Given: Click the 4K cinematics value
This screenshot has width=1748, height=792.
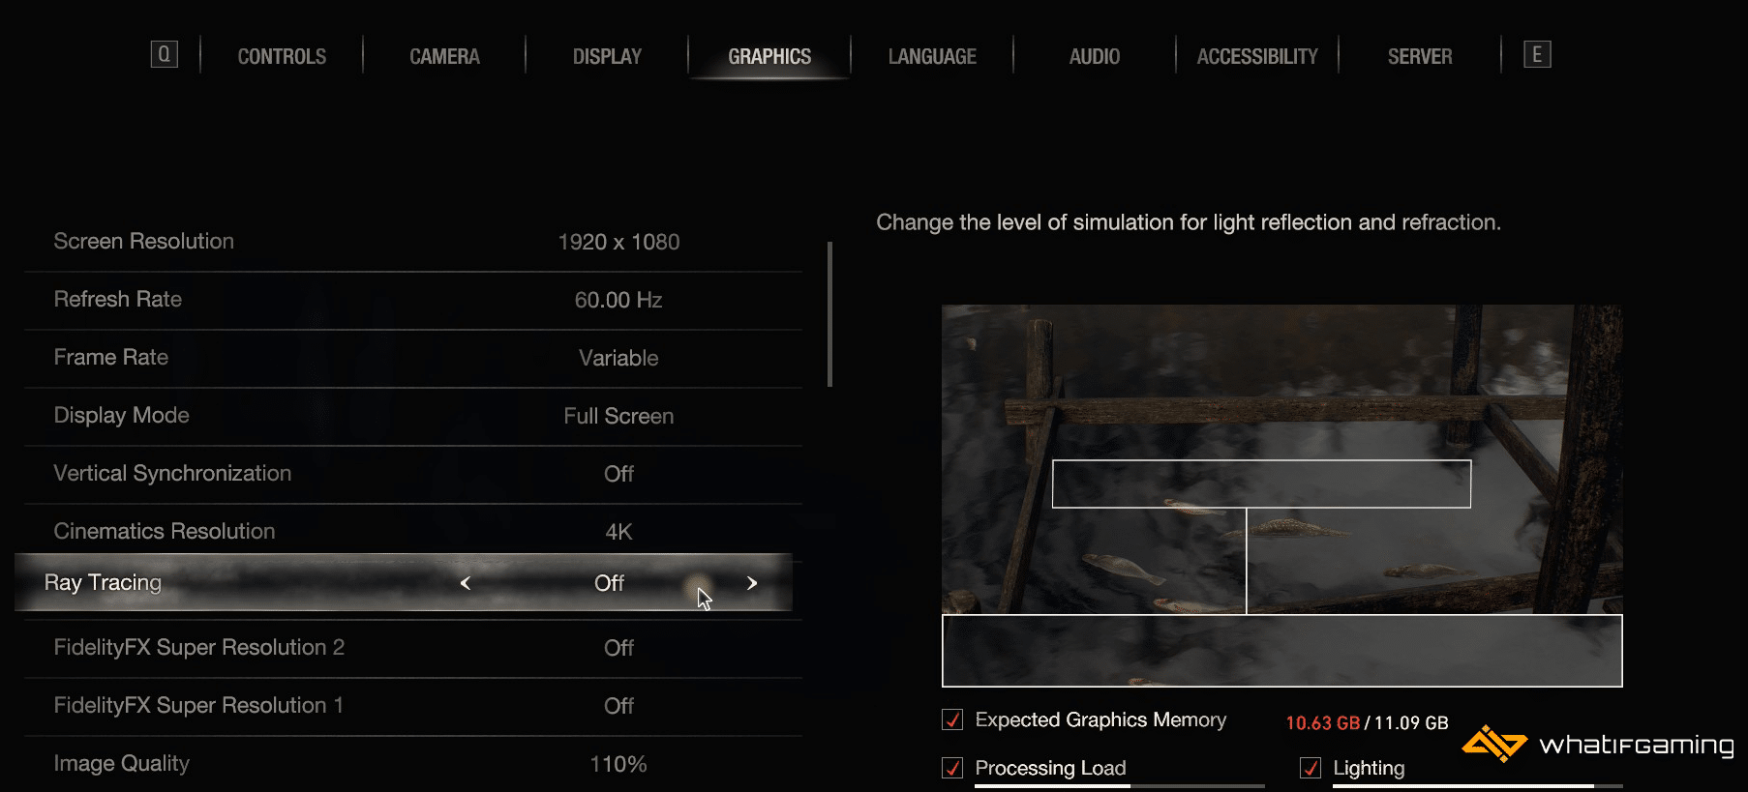Looking at the screenshot, I should tap(618, 532).
